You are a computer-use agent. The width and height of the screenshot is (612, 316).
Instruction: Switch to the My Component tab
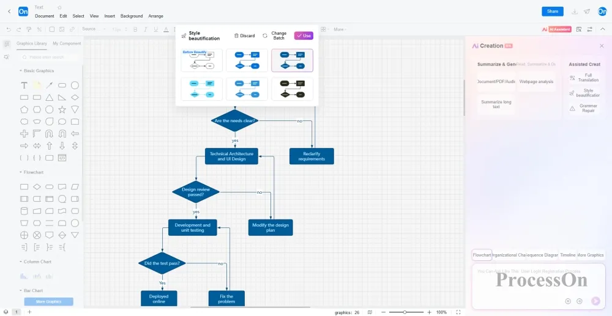(x=67, y=43)
